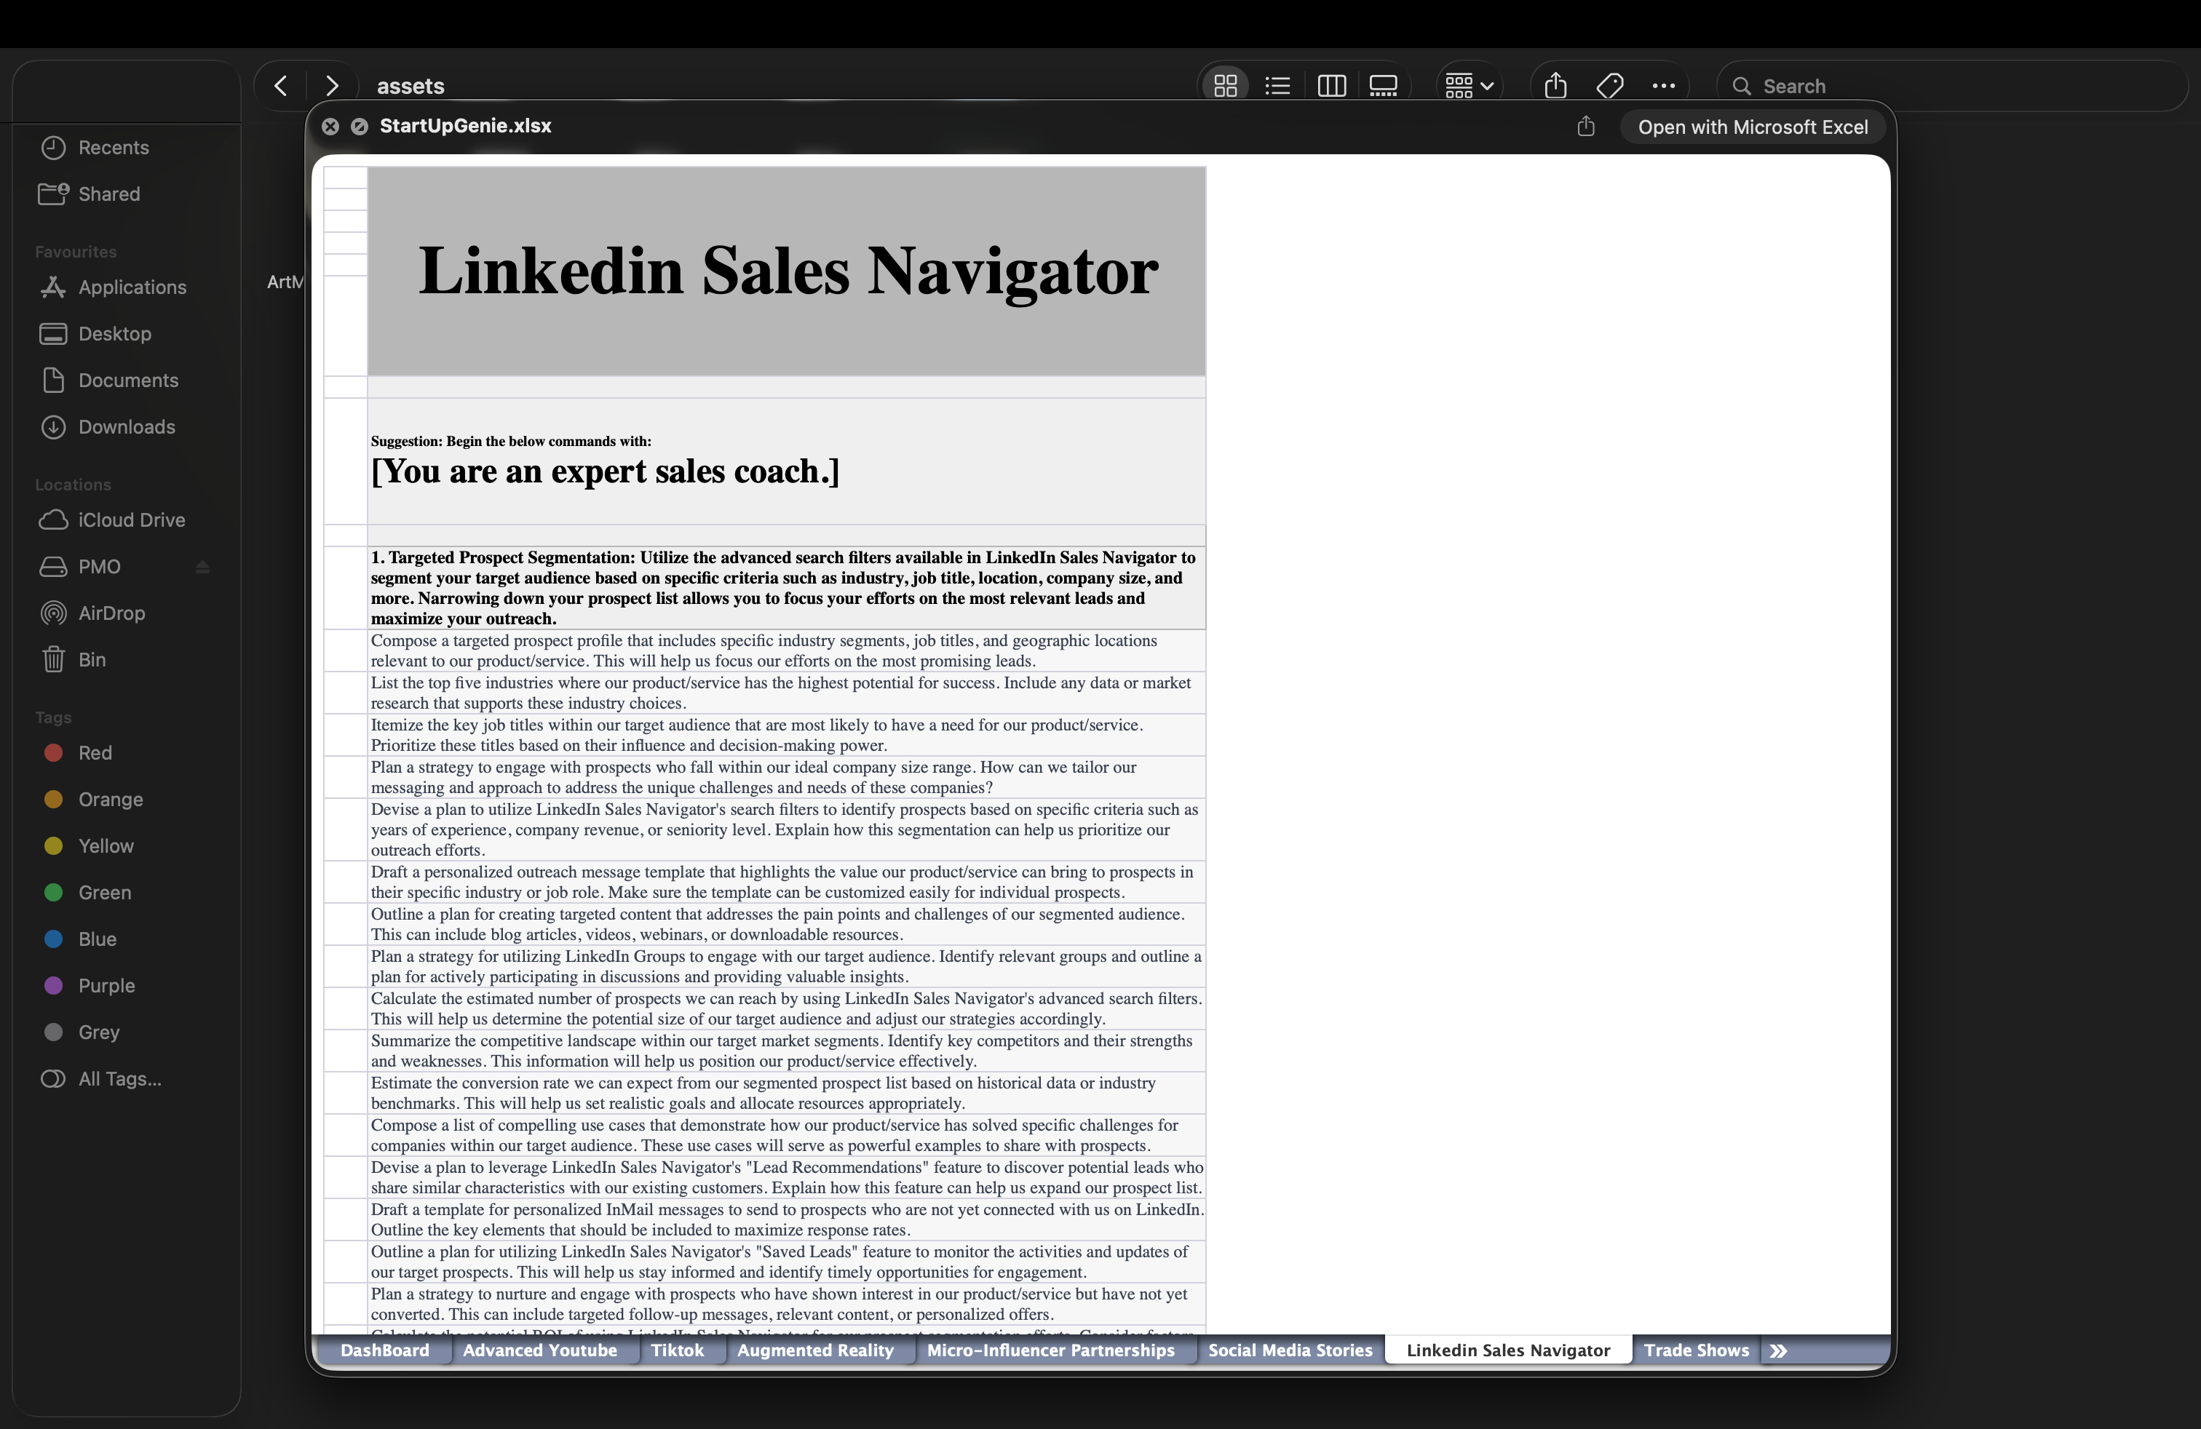This screenshot has height=1429, width=2201.
Task: Switch to the Social Media Stories tab
Action: click(1290, 1350)
